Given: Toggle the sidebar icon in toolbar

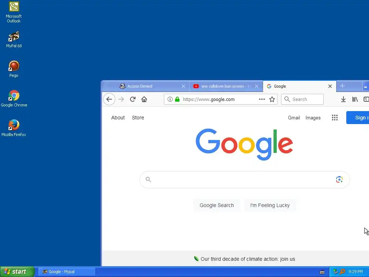Looking at the screenshot, I should 366,100.
